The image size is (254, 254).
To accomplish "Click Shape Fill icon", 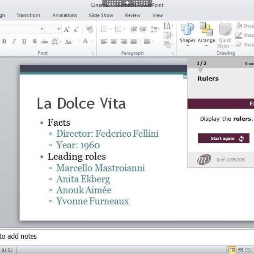I will 239,26.
